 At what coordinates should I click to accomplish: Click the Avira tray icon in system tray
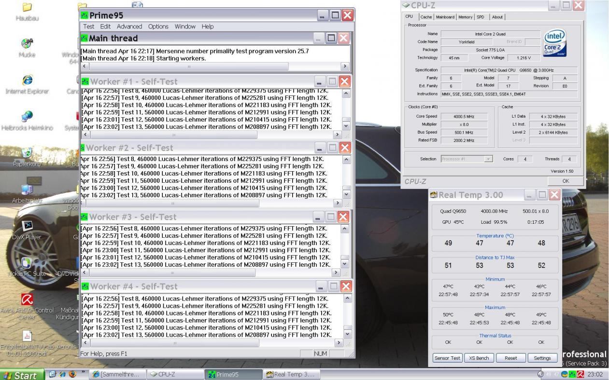coord(581,374)
